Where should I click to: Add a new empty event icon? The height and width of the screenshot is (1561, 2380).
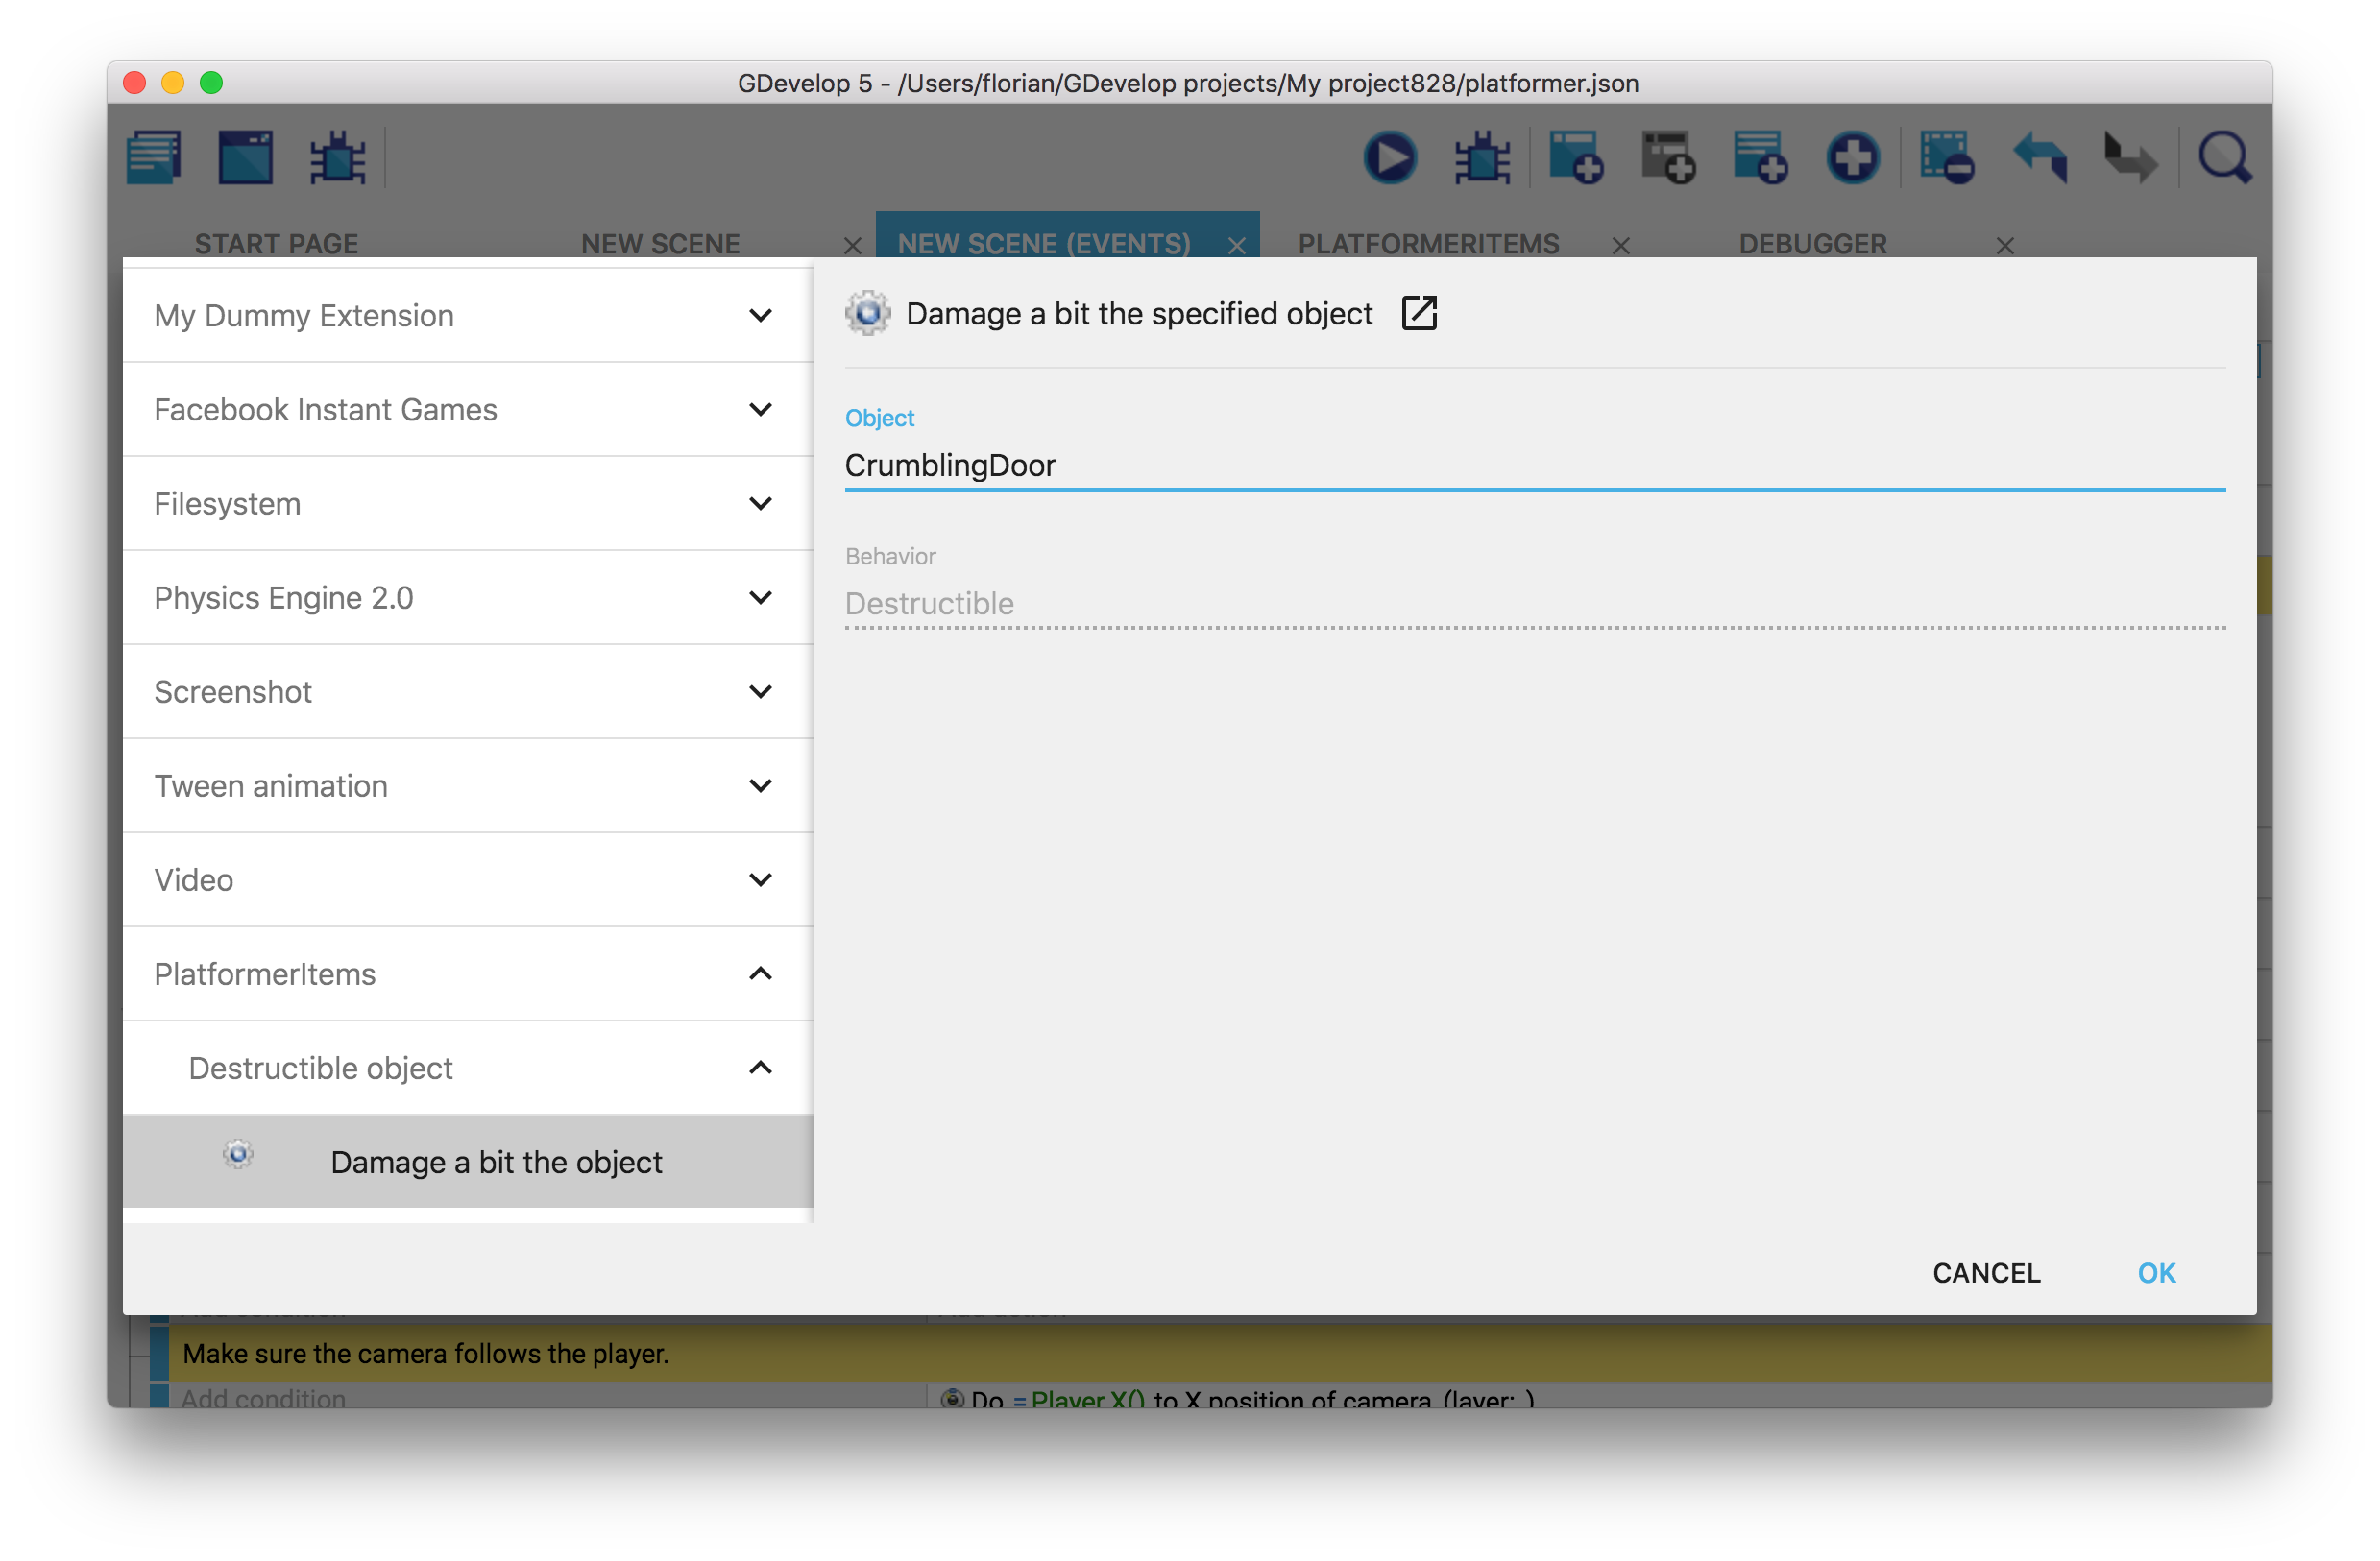(x=1575, y=157)
